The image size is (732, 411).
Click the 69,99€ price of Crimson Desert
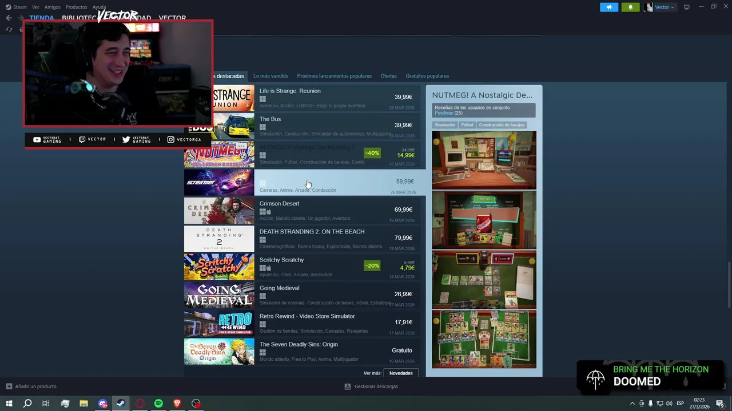coord(403,209)
